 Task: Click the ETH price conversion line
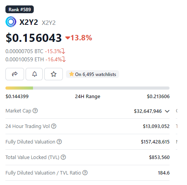(36, 59)
